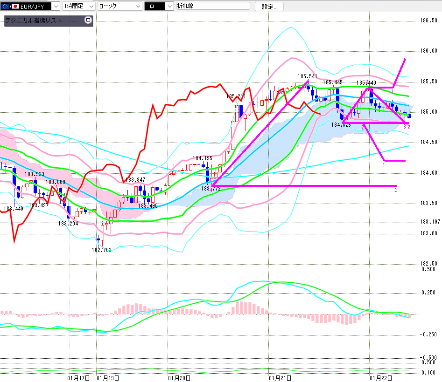
Task: Select the 01月20日 date marker
Action: (179, 377)
